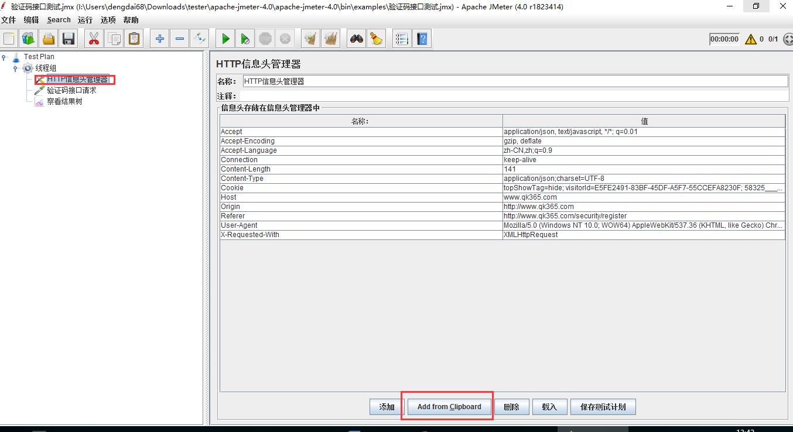Select the Accept header name cell
Image resolution: width=793 pixels, height=432 pixels.
(x=361, y=132)
